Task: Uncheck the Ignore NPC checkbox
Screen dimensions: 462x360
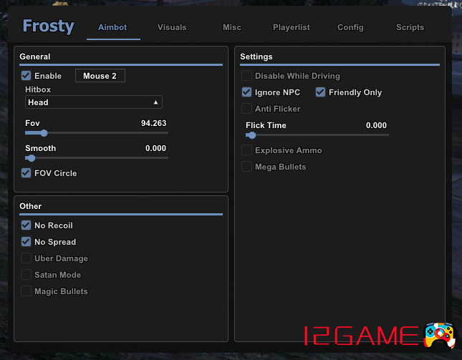Action: [247, 92]
